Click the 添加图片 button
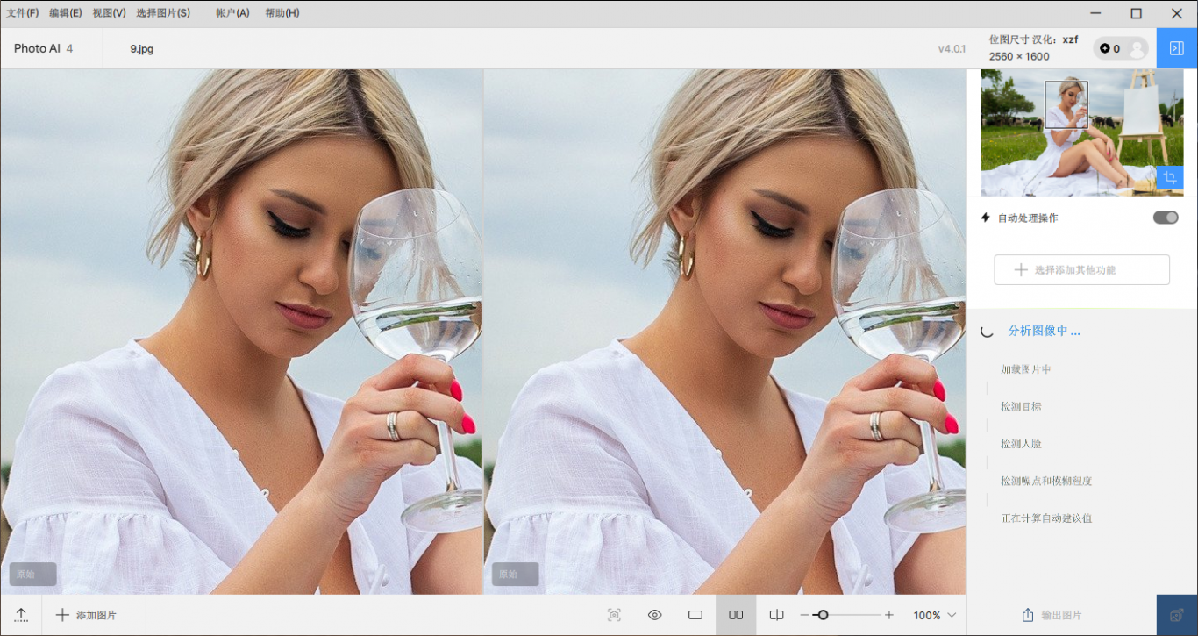 point(86,615)
